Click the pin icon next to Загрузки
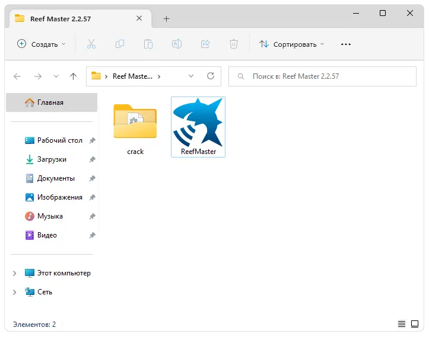Image resolution: width=429 pixels, height=337 pixels. [x=92, y=159]
